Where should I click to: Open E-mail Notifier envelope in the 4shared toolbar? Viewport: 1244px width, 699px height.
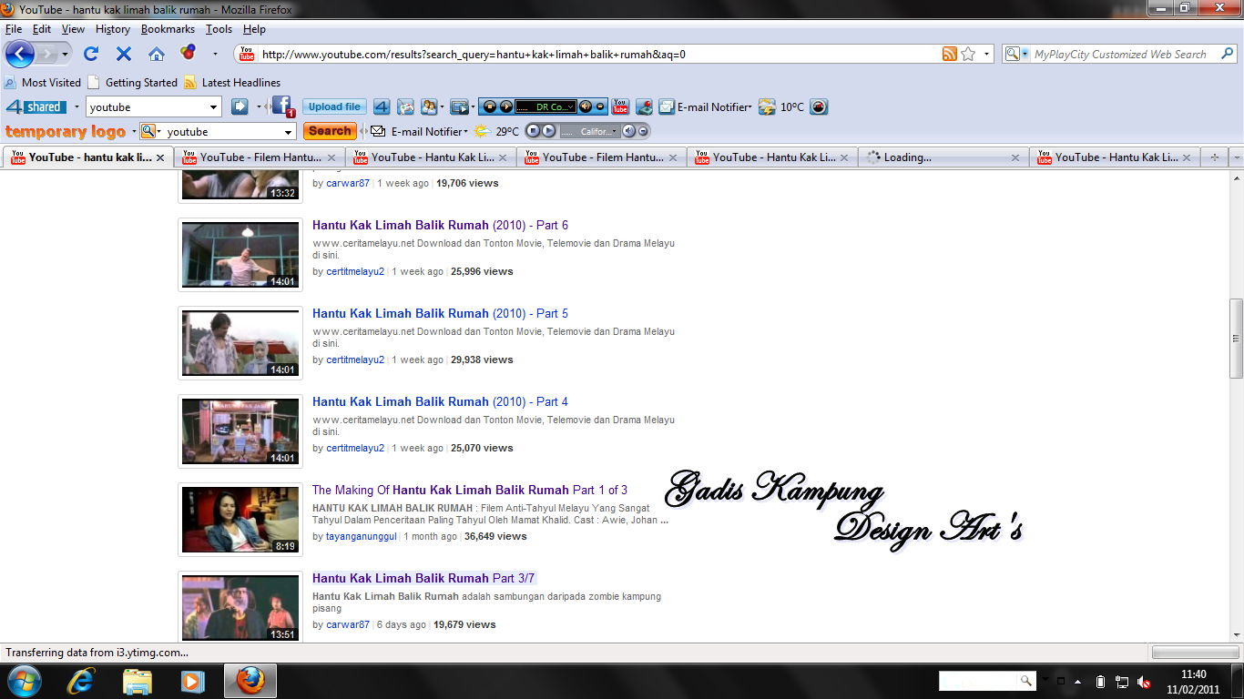(x=667, y=106)
